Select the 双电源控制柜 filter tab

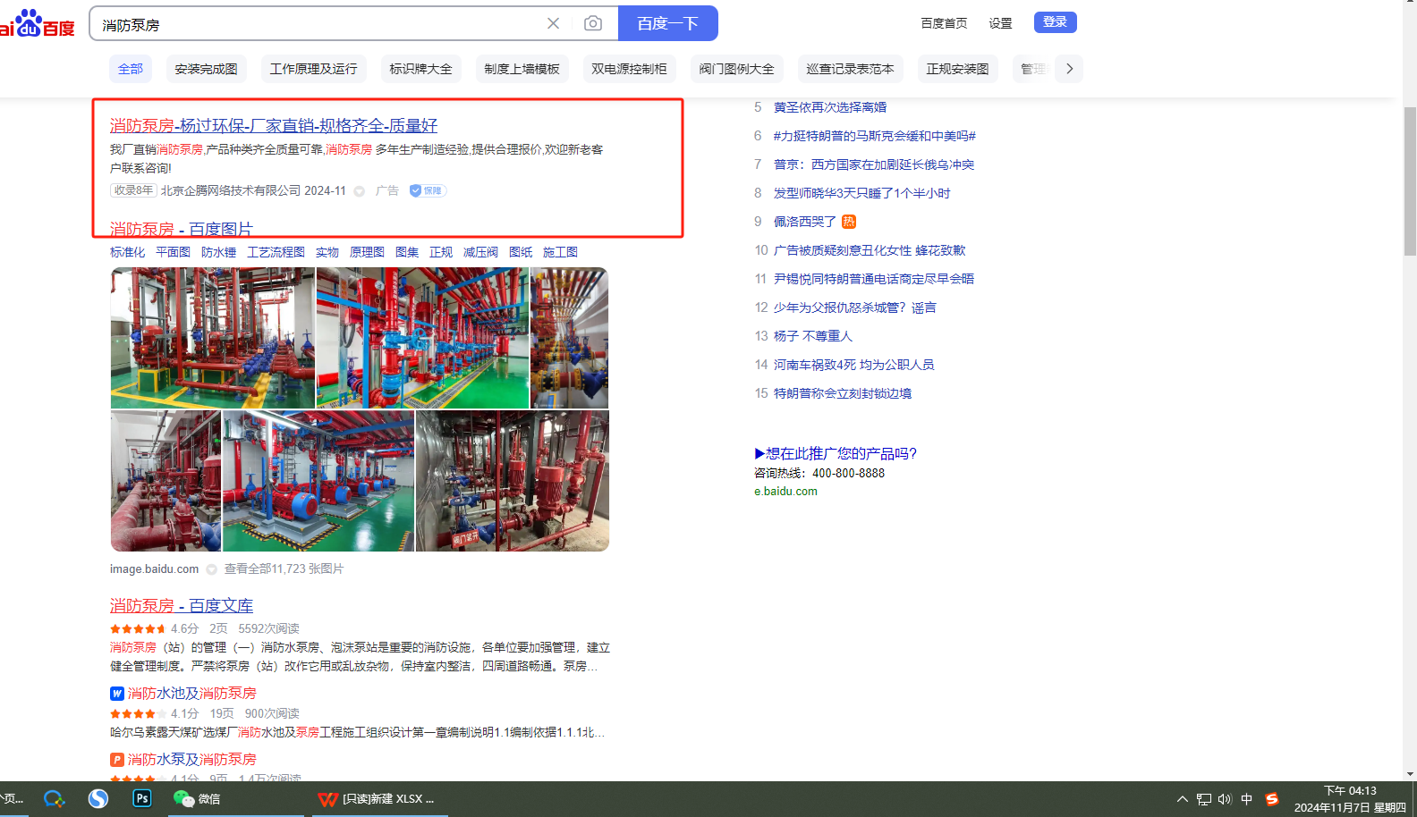coord(630,69)
